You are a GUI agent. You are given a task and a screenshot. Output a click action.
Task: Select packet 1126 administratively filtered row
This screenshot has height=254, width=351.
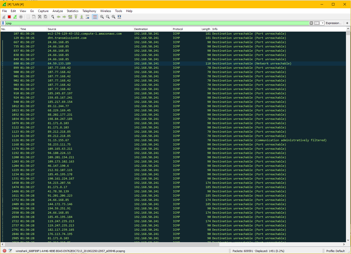[173, 140]
